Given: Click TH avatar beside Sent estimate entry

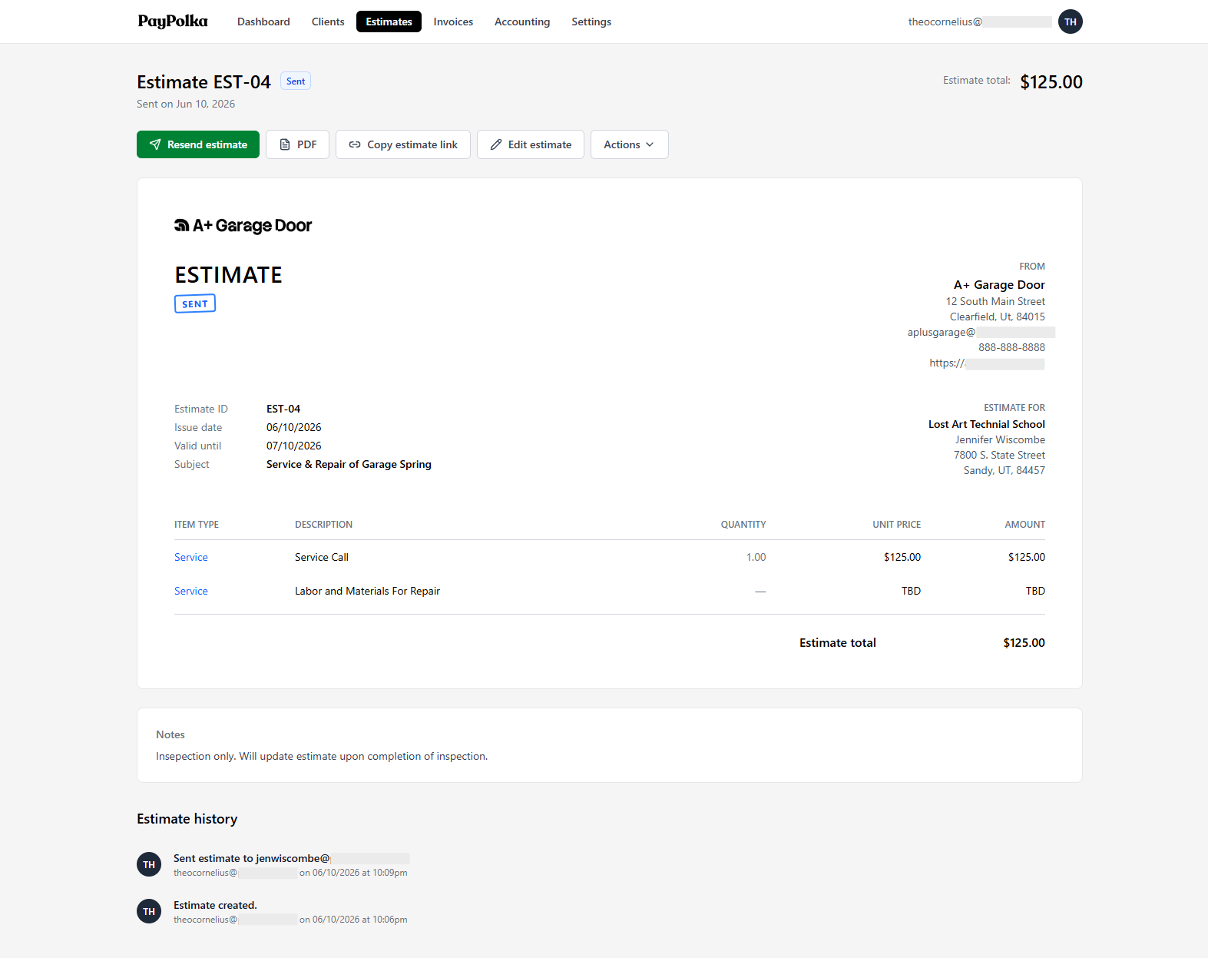Looking at the screenshot, I should point(149,864).
